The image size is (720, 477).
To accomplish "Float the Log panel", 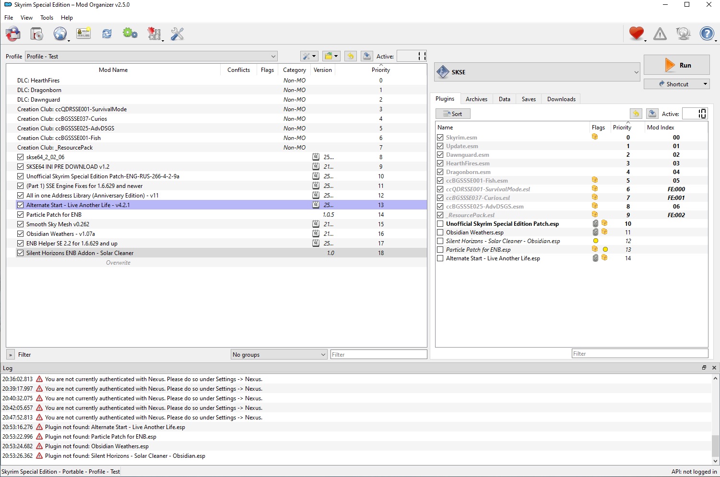I will [x=704, y=368].
